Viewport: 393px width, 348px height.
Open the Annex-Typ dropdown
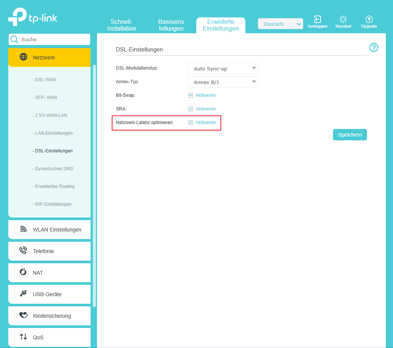pos(223,82)
